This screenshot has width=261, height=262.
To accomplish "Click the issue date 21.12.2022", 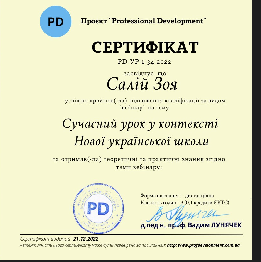I will click(x=85, y=239).
